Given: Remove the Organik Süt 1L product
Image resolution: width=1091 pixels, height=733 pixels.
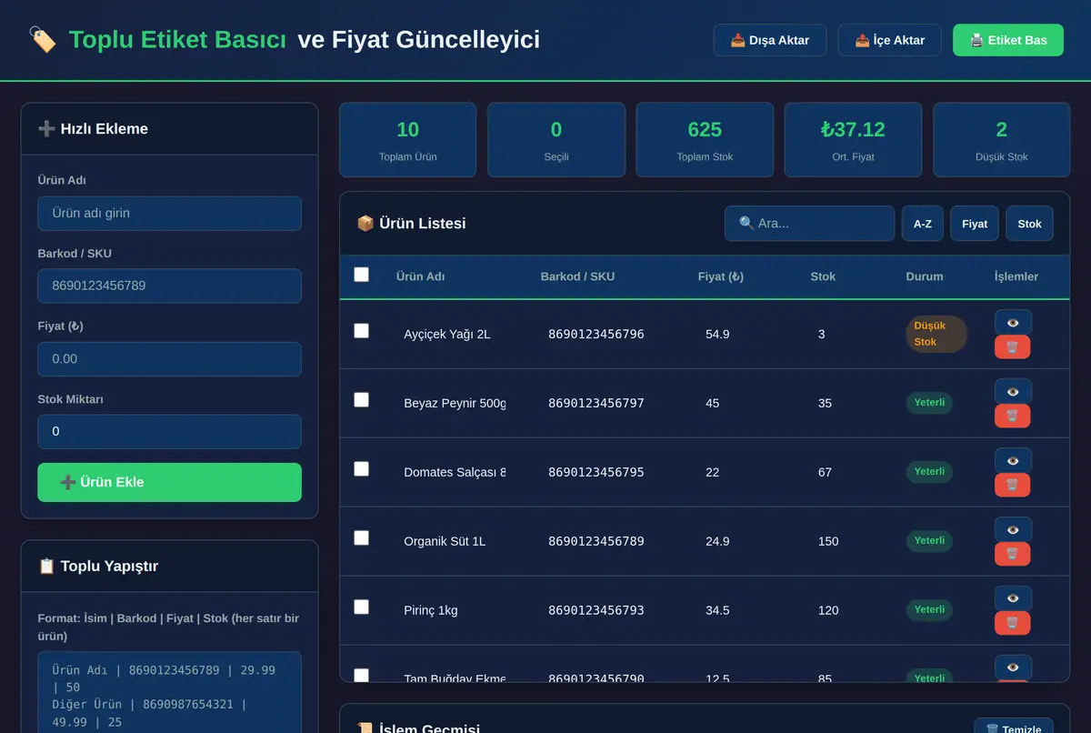Looking at the screenshot, I should [1013, 554].
